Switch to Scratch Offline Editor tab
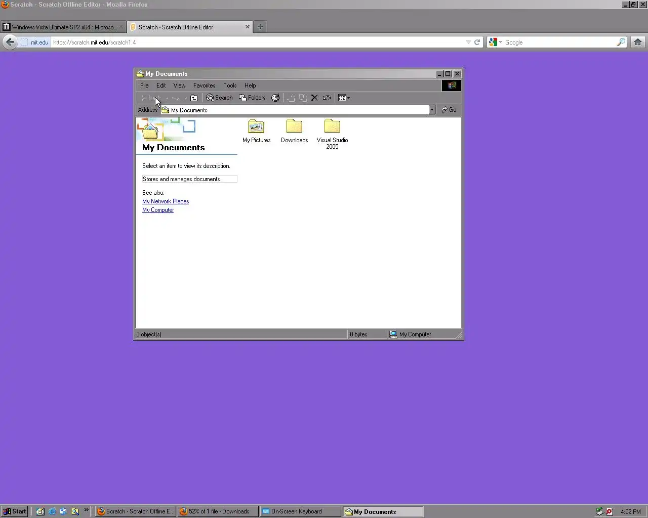Viewport: 648px width, 518px height. pyautogui.click(x=190, y=27)
